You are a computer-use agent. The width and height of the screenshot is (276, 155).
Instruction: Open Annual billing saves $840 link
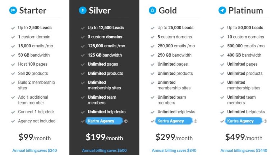[174, 150]
